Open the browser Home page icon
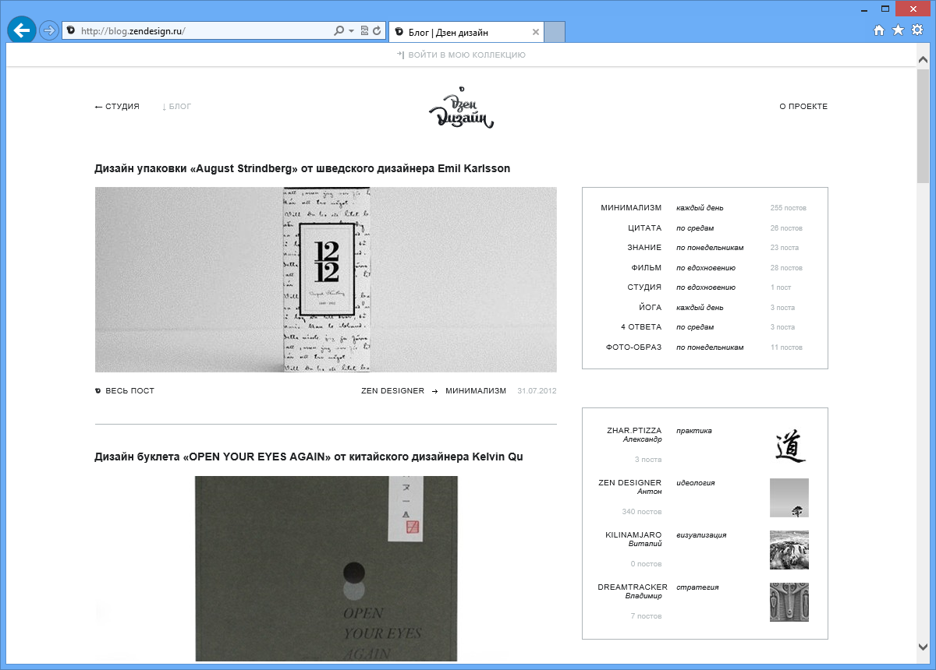Viewport: 936px width, 670px height. (x=879, y=30)
